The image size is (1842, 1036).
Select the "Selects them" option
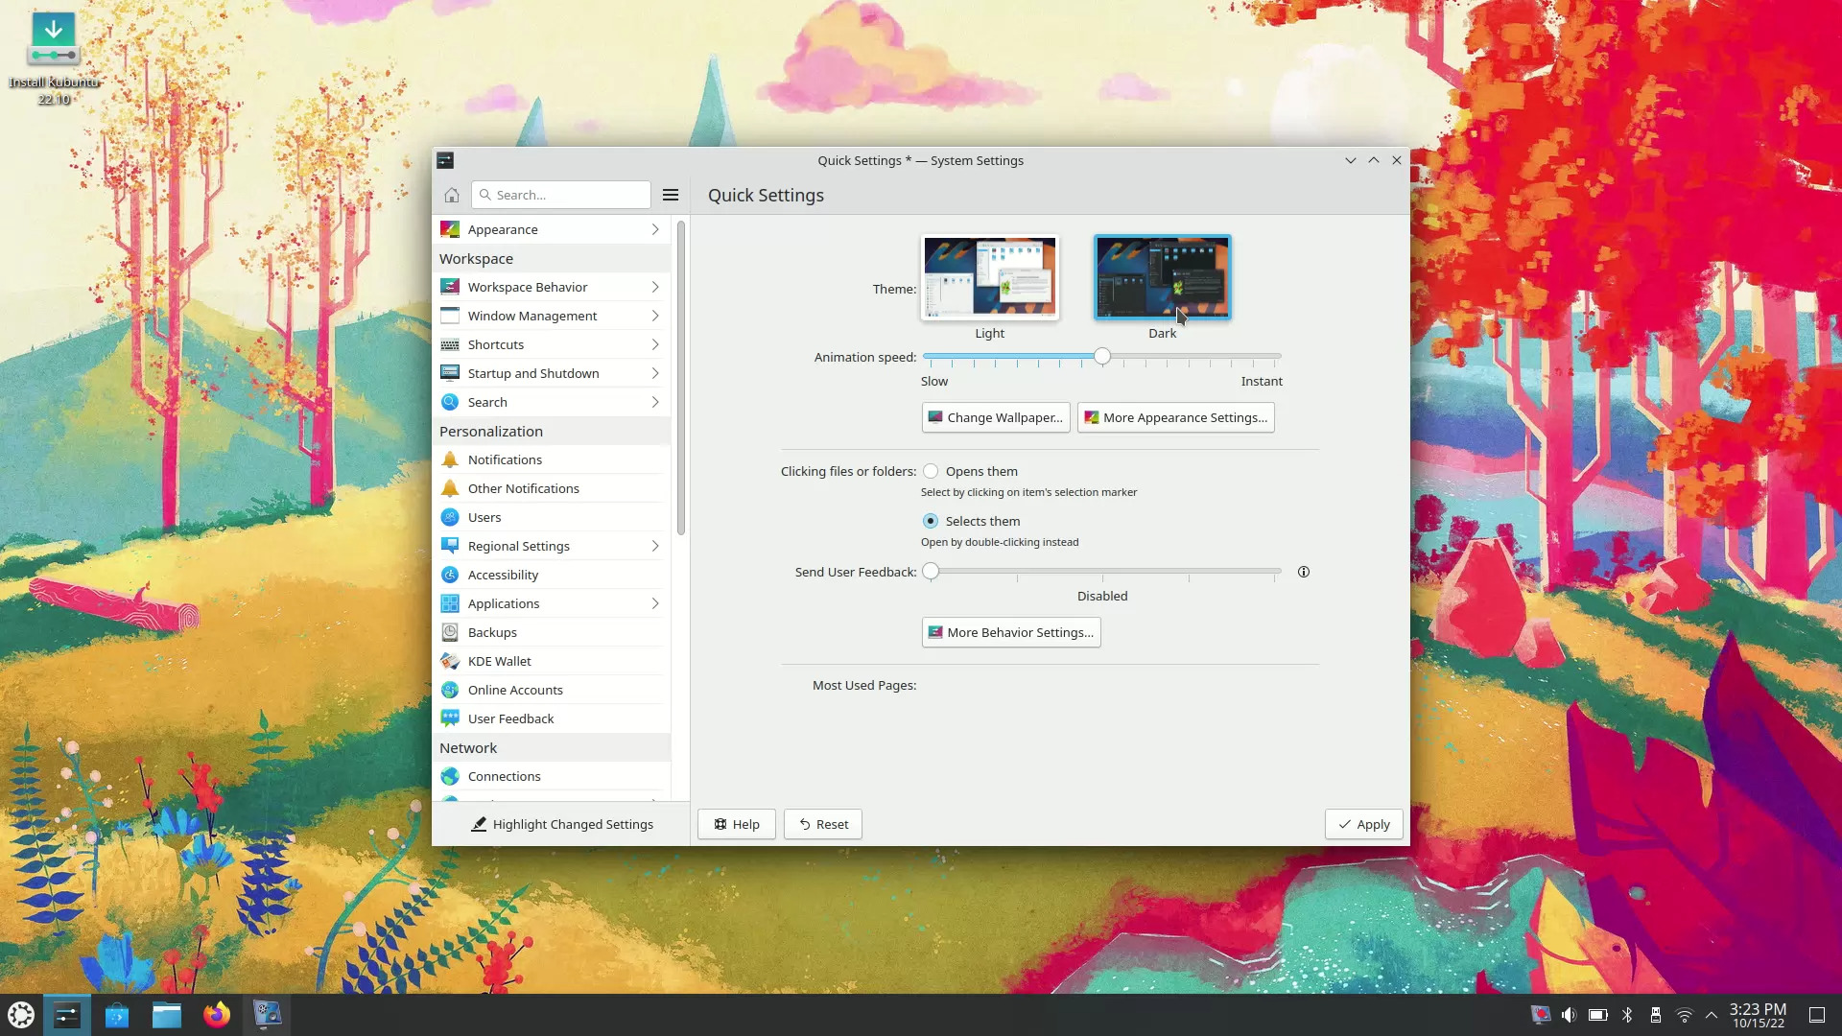pos(931,521)
